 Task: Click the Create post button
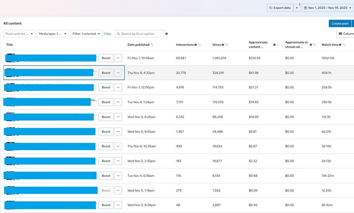pyautogui.click(x=340, y=24)
